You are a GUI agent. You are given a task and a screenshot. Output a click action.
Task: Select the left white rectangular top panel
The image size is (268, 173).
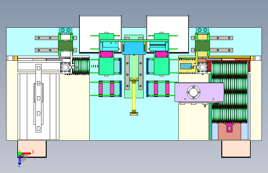100,34
